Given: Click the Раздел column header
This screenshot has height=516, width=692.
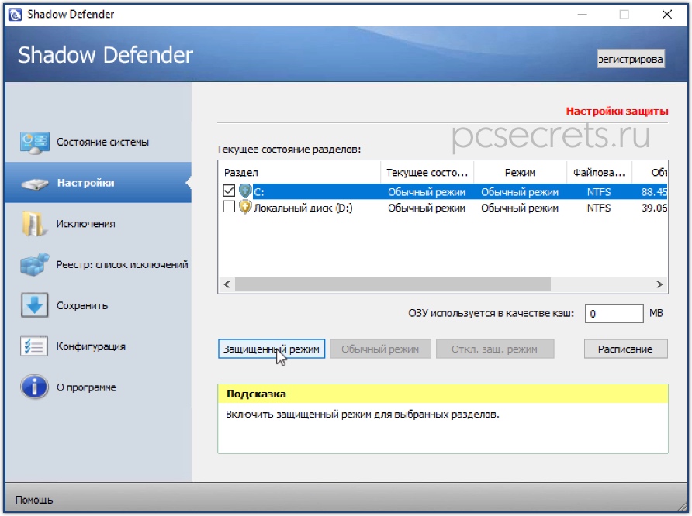Looking at the screenshot, I should click(299, 172).
